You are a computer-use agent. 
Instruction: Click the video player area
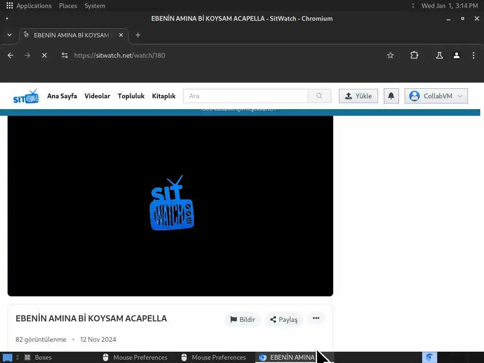[x=170, y=206]
